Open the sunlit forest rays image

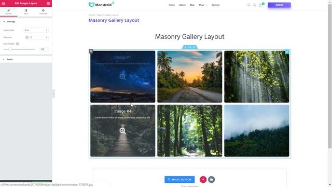tap(257, 76)
